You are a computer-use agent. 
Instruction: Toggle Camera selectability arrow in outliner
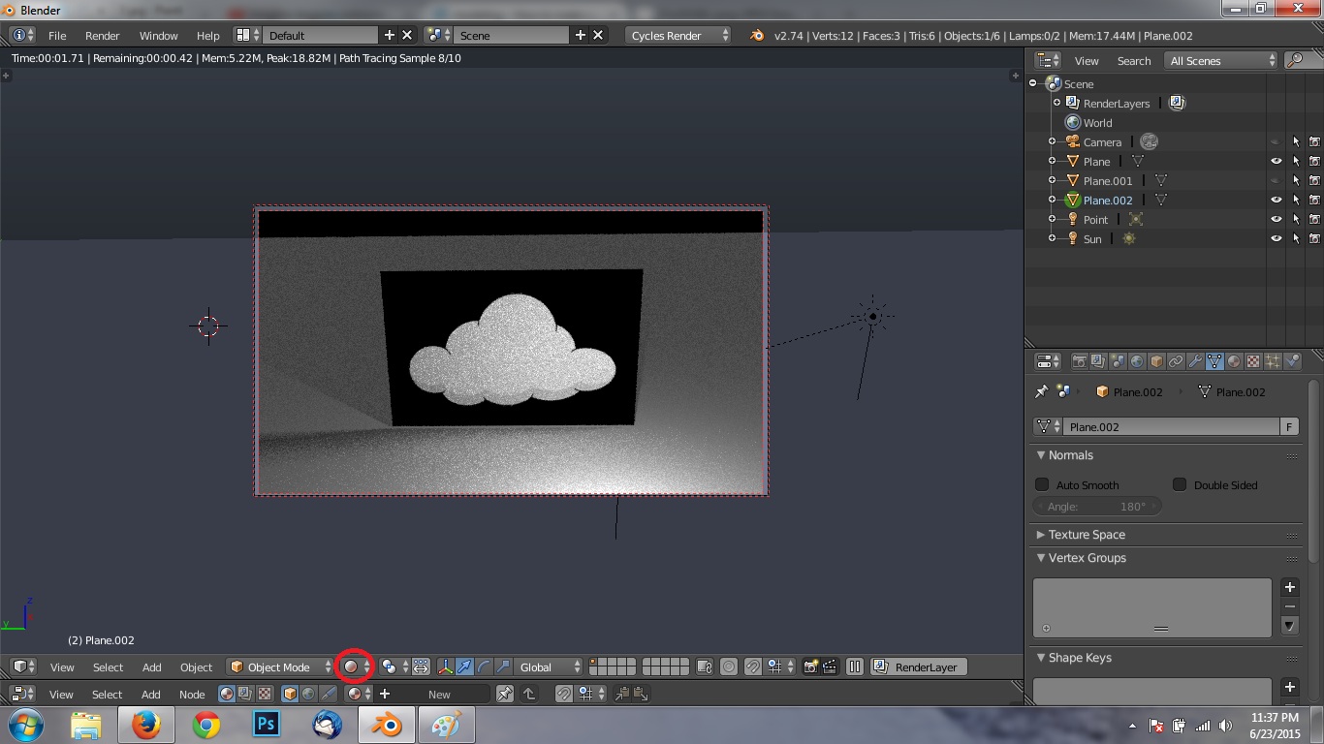(x=1296, y=141)
